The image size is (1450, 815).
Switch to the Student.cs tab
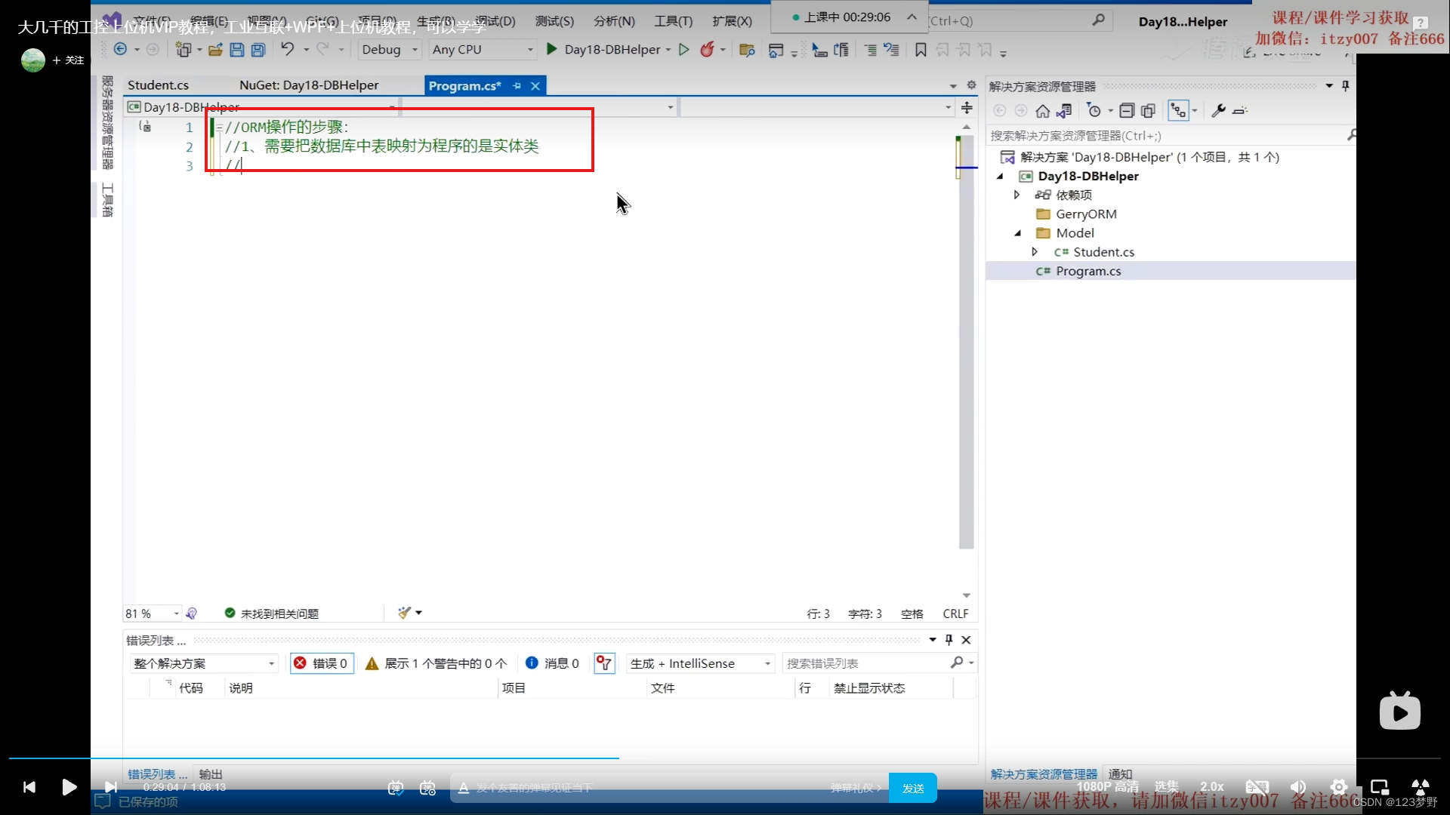[x=158, y=85]
